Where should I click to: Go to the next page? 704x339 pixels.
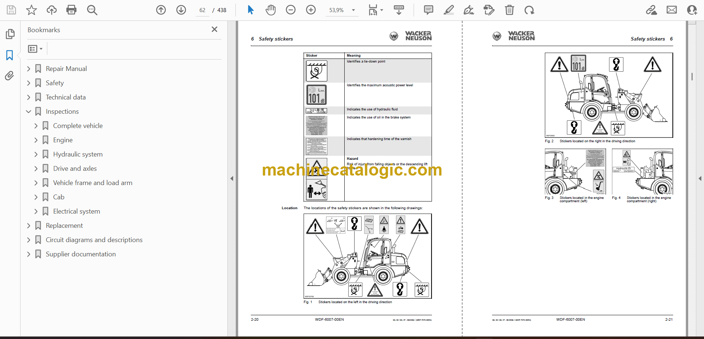coord(181,10)
